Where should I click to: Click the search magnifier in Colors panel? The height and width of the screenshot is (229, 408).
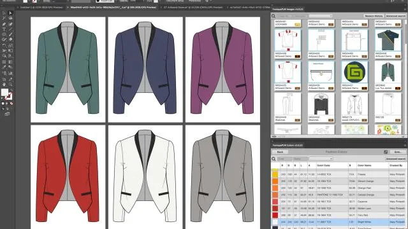[x=273, y=158]
